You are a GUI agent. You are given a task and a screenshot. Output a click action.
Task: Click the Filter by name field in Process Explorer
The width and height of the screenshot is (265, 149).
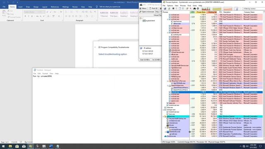point(253,8)
